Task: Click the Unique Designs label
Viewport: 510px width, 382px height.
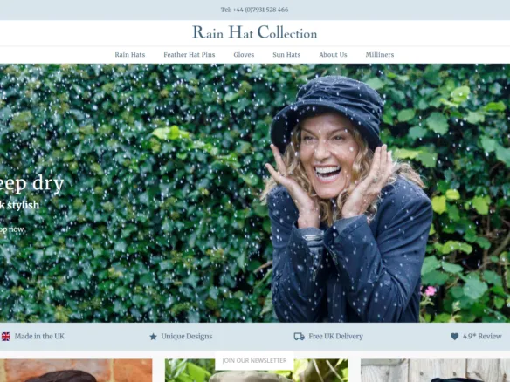Action: pyautogui.click(x=187, y=336)
